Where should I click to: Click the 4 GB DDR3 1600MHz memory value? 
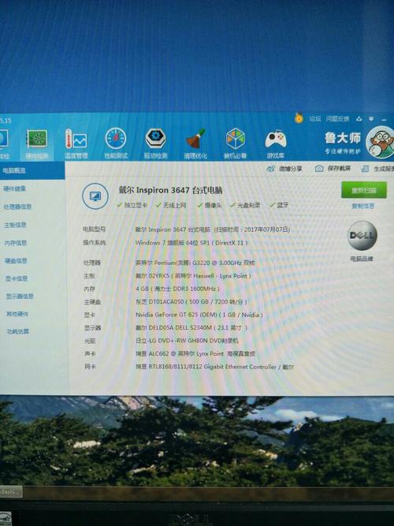pos(177,289)
